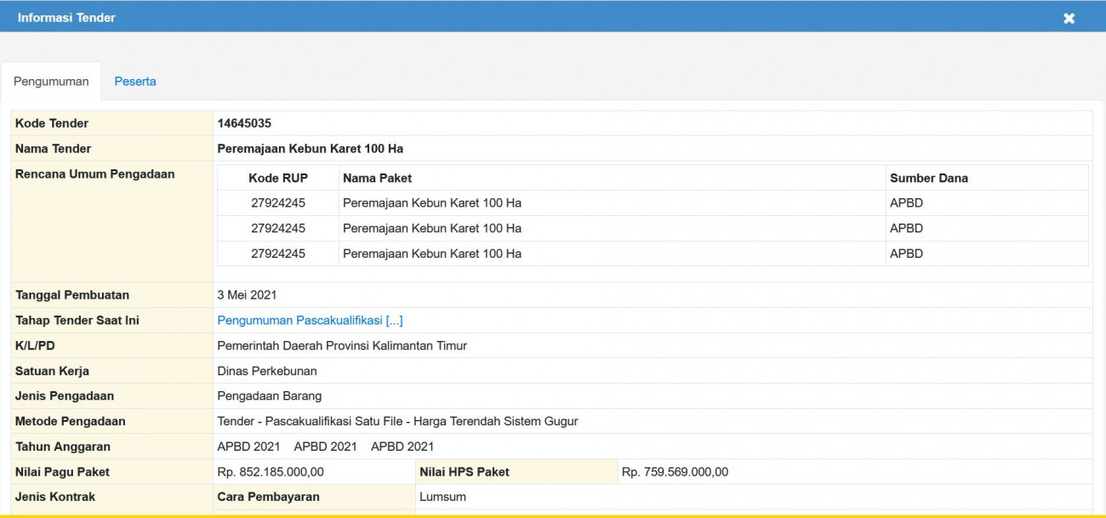Click the tender name Peremajaan Kebun Karet 100 Ha

click(310, 149)
